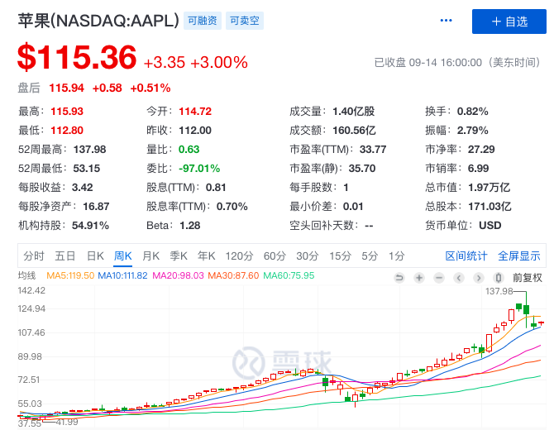Switch to the 五日 chart tab

coord(65,256)
